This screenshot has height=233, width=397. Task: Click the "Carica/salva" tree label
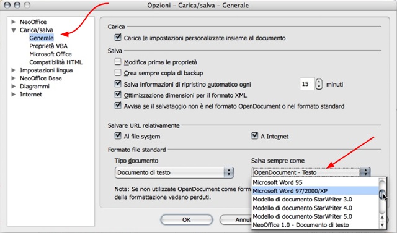tap(37, 30)
